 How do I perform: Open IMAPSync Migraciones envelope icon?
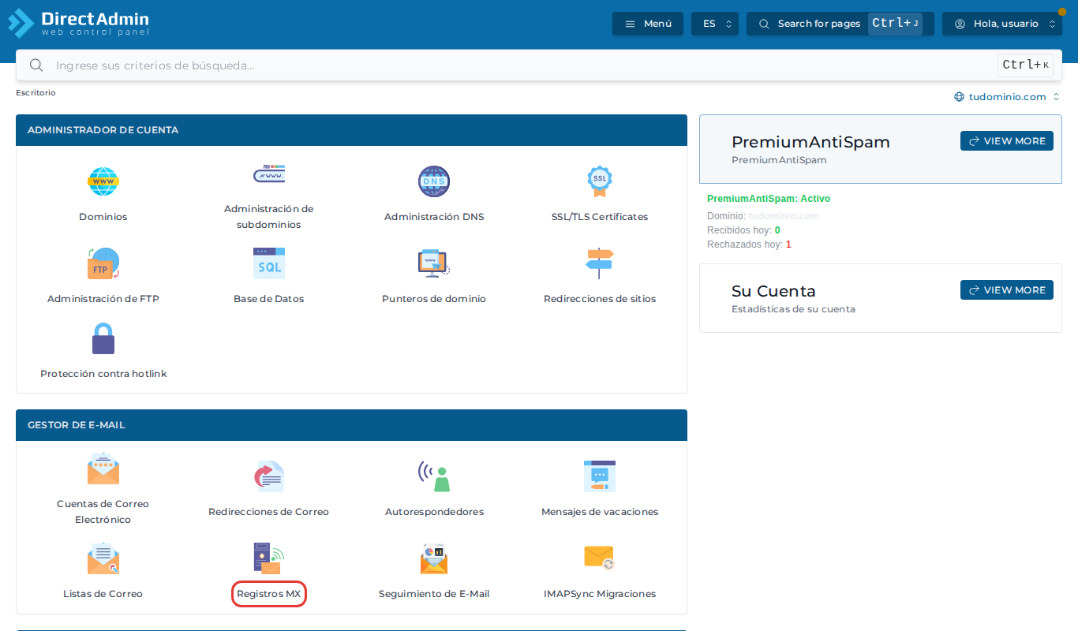(x=600, y=558)
